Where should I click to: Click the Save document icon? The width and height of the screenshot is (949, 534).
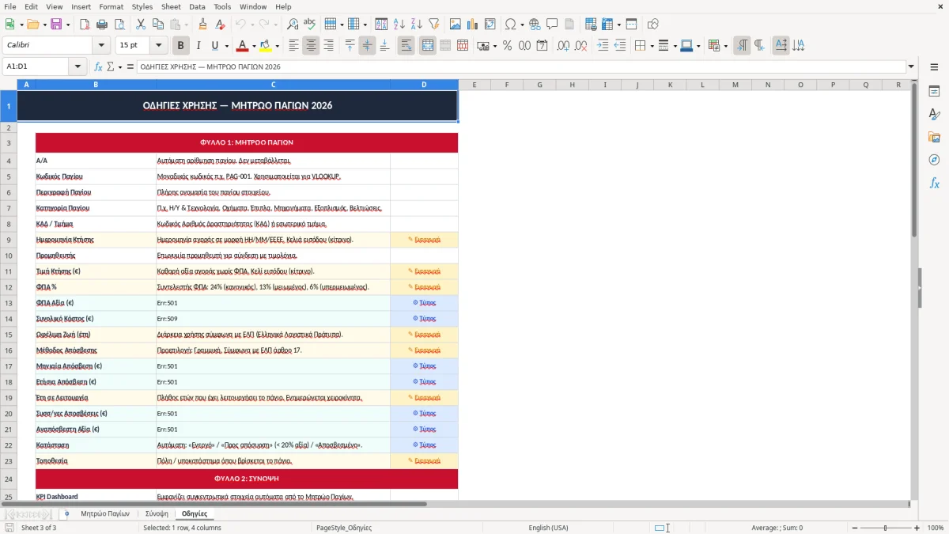pos(56,25)
